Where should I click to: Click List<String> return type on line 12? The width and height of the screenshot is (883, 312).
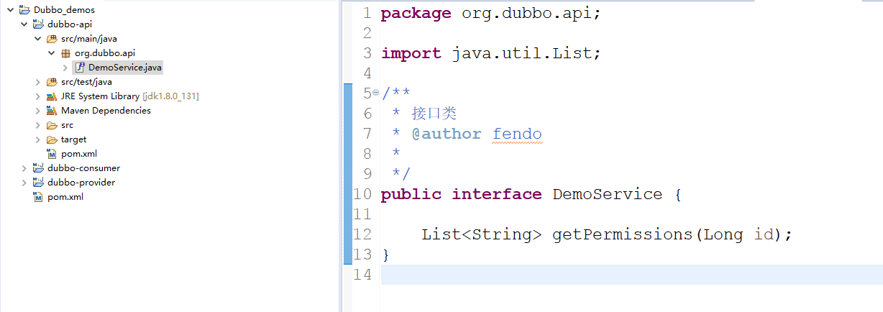(x=481, y=234)
